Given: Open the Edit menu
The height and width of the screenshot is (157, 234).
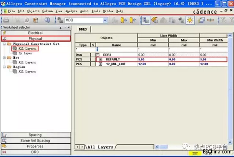Looking at the screenshot, I should [21, 11].
